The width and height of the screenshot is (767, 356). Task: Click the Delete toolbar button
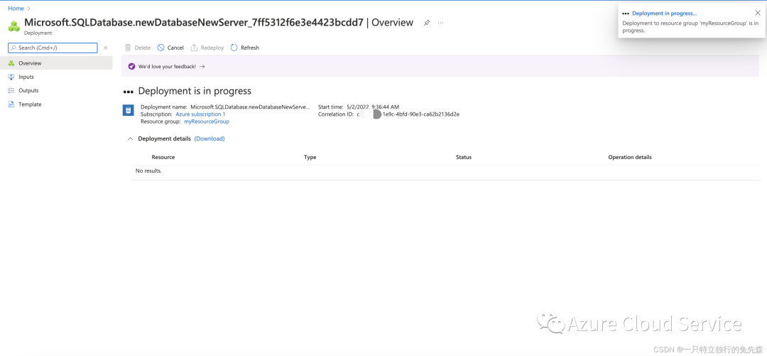138,48
